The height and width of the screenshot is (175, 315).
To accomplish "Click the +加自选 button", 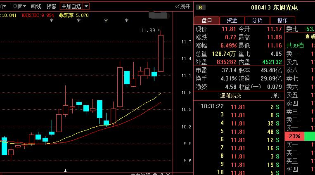I will pos(71,7).
